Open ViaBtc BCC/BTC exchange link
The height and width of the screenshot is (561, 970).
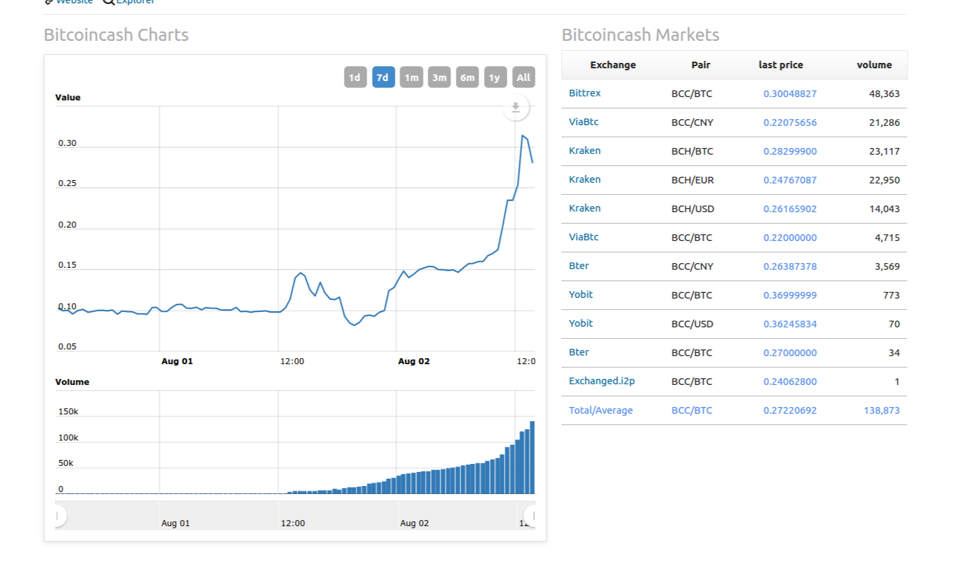(583, 237)
